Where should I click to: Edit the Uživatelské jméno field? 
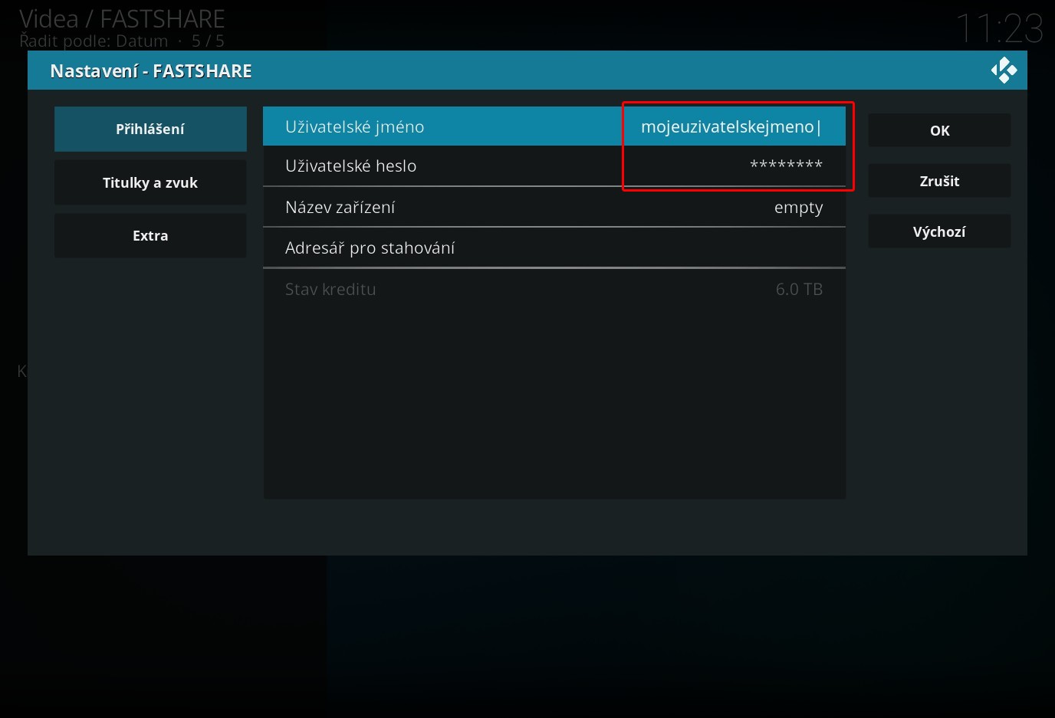point(554,126)
